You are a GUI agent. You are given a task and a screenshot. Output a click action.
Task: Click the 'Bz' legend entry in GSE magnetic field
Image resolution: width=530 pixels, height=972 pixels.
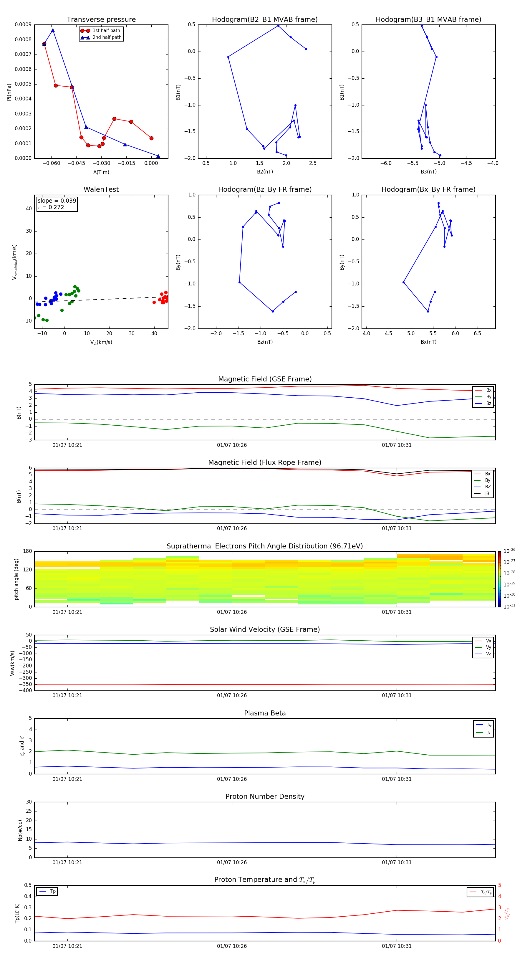pos(483,403)
